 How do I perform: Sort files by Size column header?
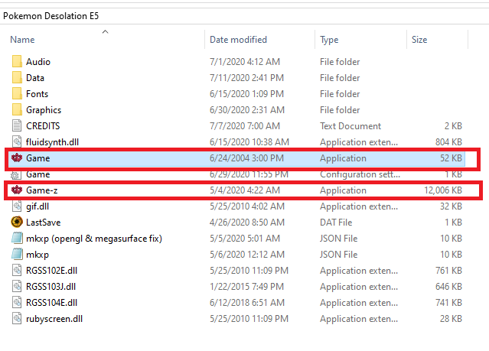coord(419,40)
